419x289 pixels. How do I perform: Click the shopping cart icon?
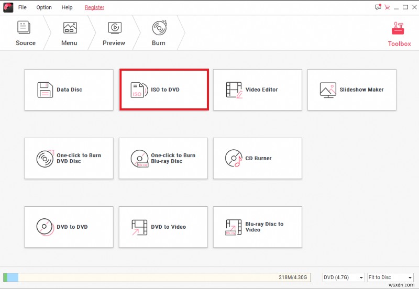tap(387, 7)
